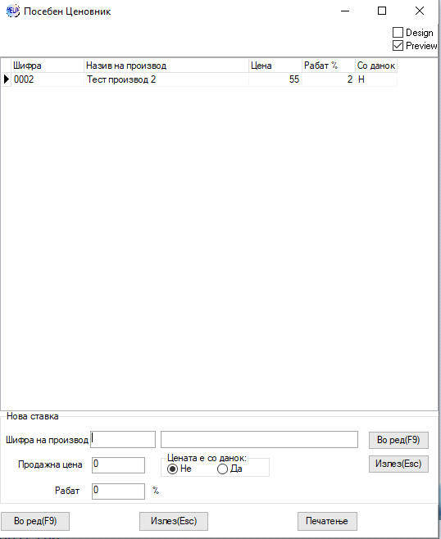Image resolution: width=441 pixels, height=539 pixels.
Task: Click the Продажна цена input field
Action: point(118,465)
